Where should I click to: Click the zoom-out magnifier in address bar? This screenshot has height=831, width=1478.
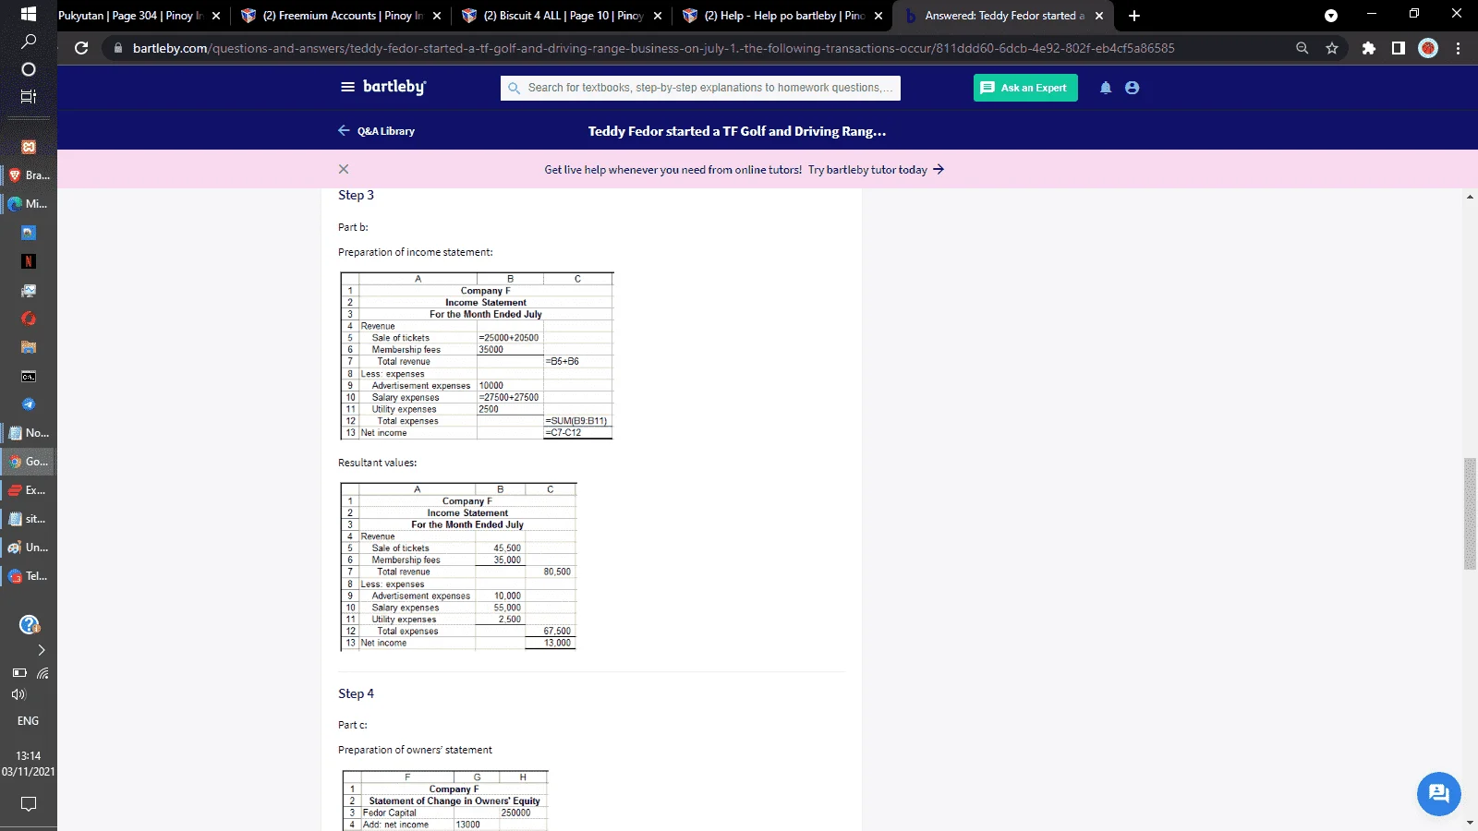[1302, 48]
